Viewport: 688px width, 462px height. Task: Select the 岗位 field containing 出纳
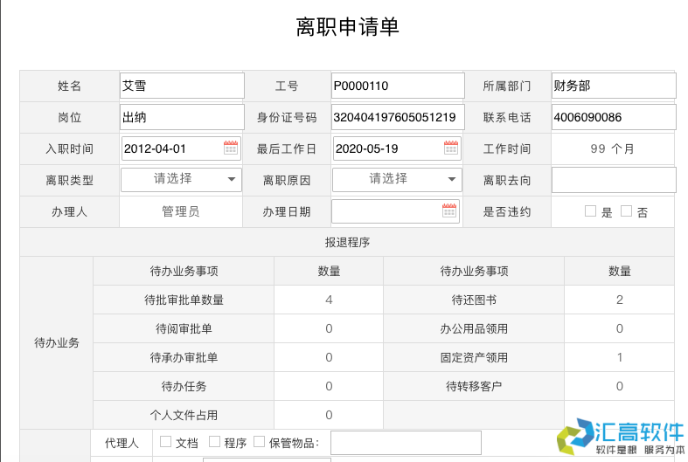182,117
